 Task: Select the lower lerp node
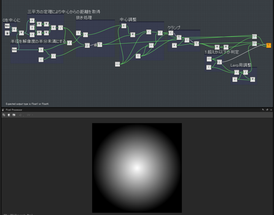(254, 43)
